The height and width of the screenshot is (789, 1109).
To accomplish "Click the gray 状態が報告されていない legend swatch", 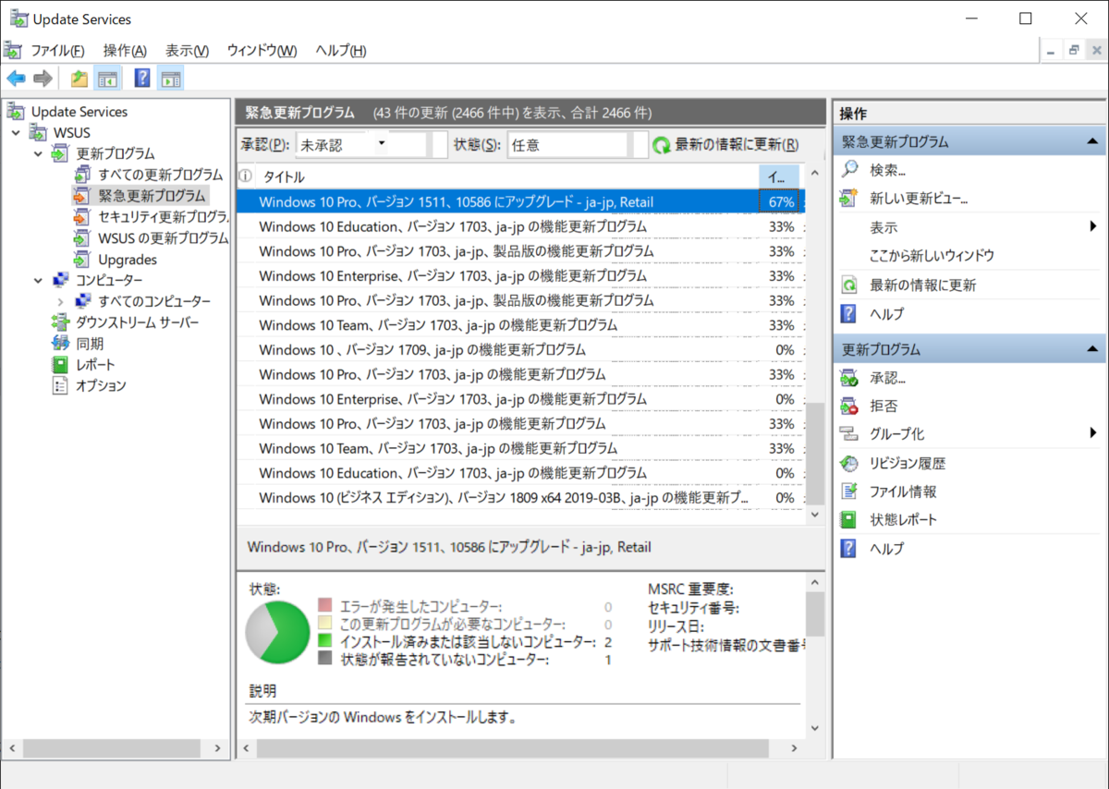I will (x=324, y=658).
